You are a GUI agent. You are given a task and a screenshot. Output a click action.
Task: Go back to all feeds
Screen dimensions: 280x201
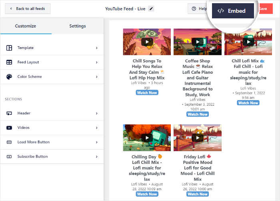[28, 8]
